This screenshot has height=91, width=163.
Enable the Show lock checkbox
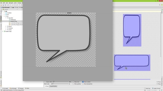click(x=73, y=82)
